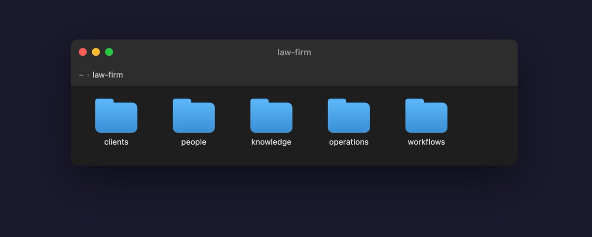The image size is (592, 237).
Task: Click the "clients" folder name label
Action: (x=116, y=142)
